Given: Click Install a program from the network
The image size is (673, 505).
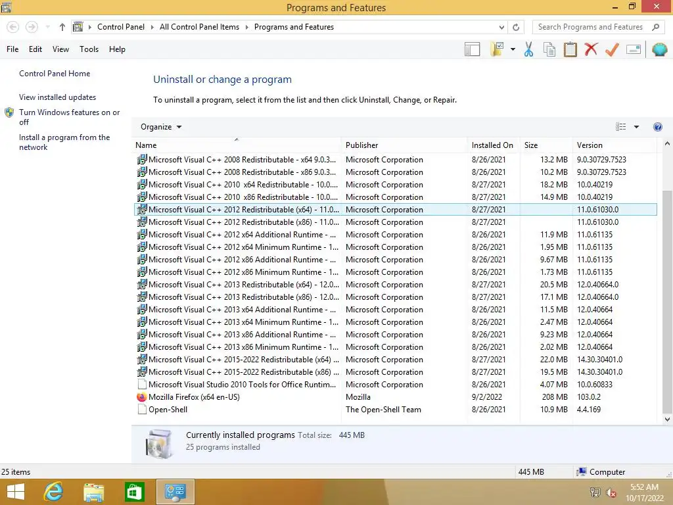Looking at the screenshot, I should (64, 142).
